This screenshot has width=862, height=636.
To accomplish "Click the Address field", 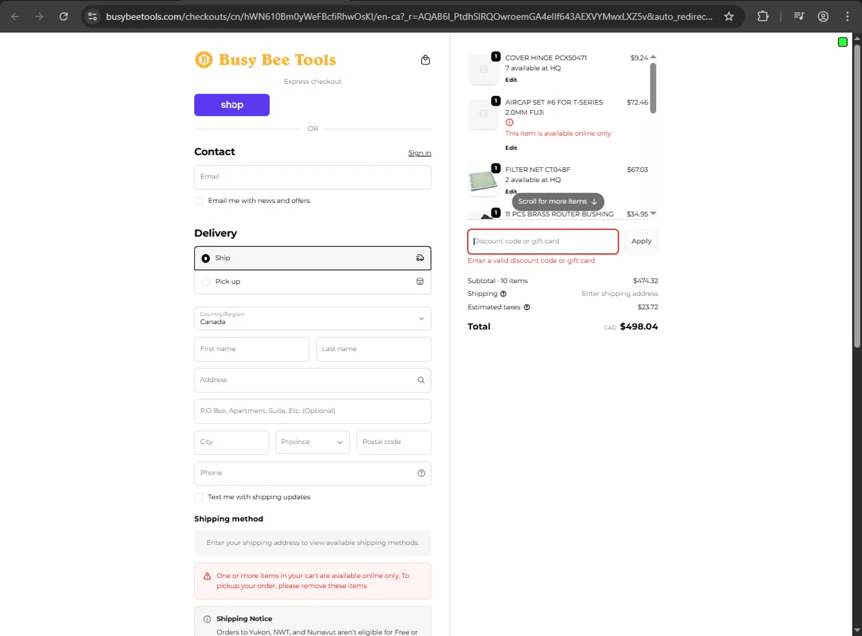I will pos(313,380).
